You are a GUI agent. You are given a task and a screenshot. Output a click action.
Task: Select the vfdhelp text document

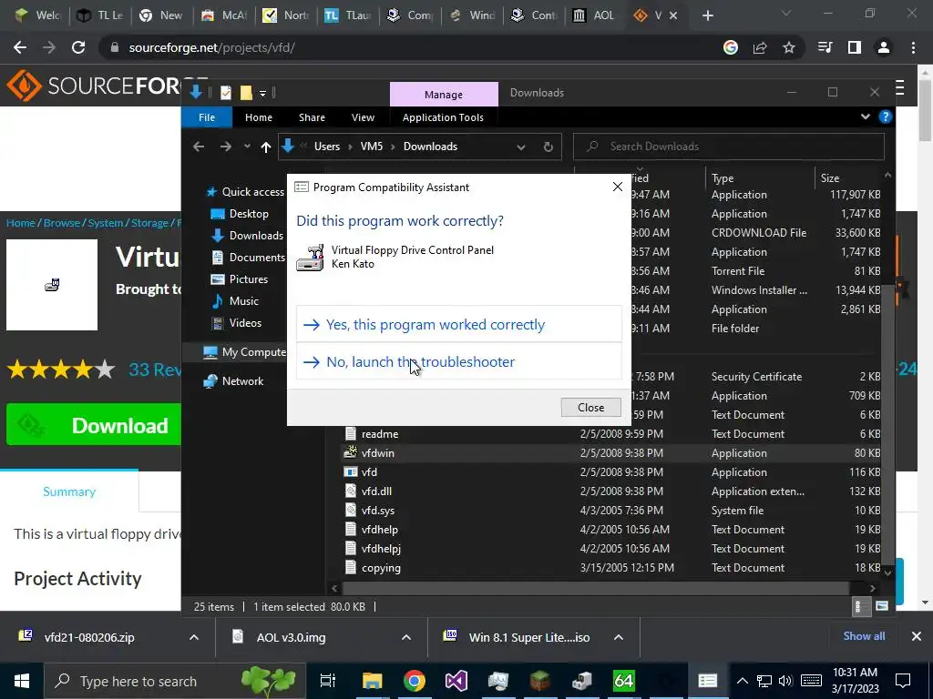click(x=380, y=529)
